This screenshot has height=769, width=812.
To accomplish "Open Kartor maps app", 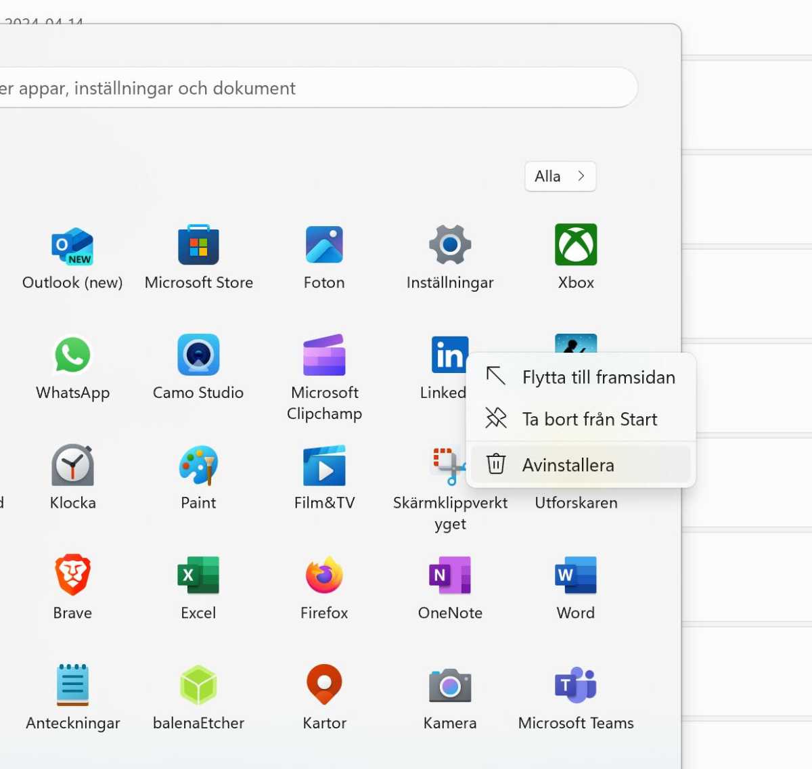I will [x=324, y=685].
